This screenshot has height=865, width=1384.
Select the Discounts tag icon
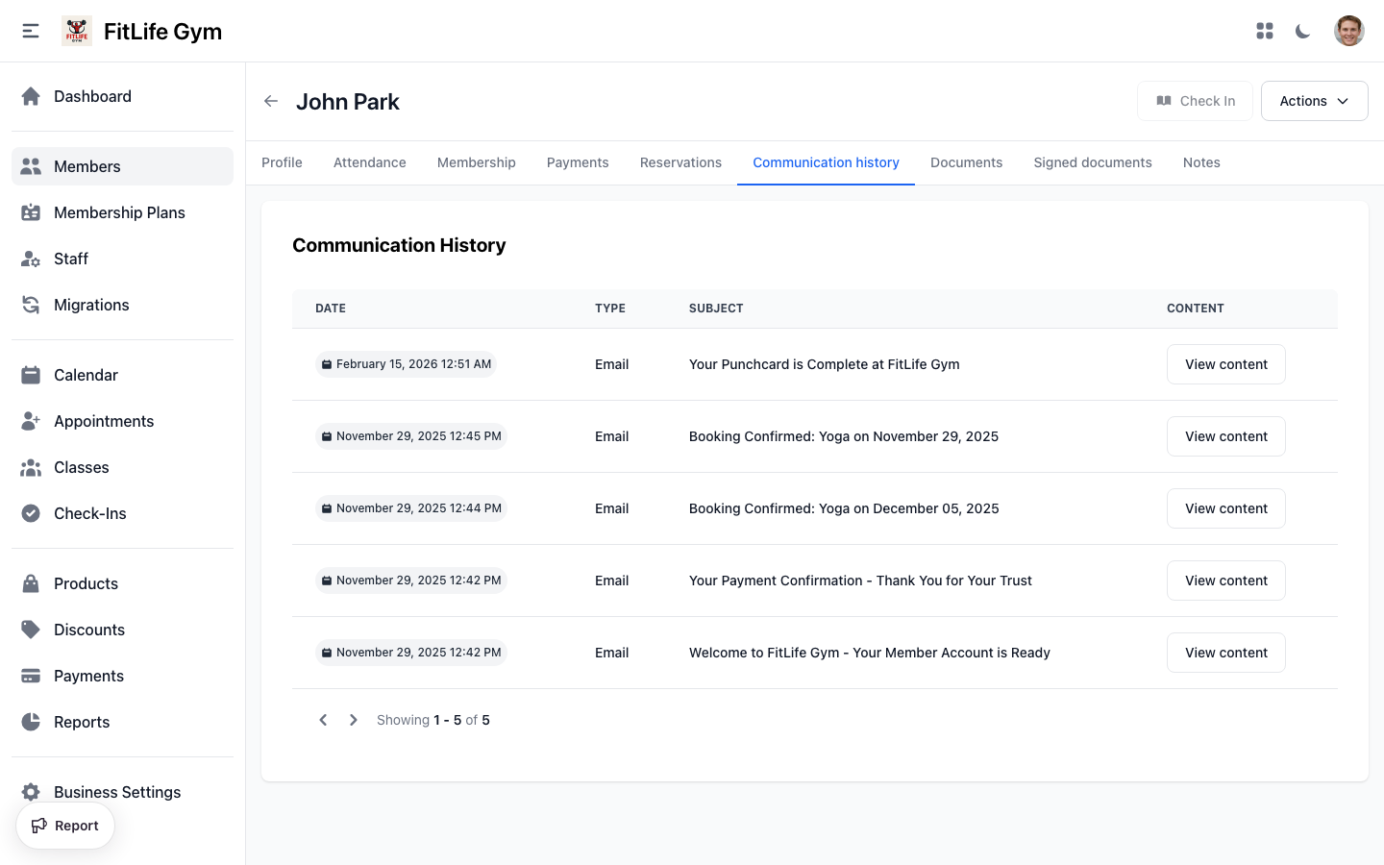pos(31,630)
